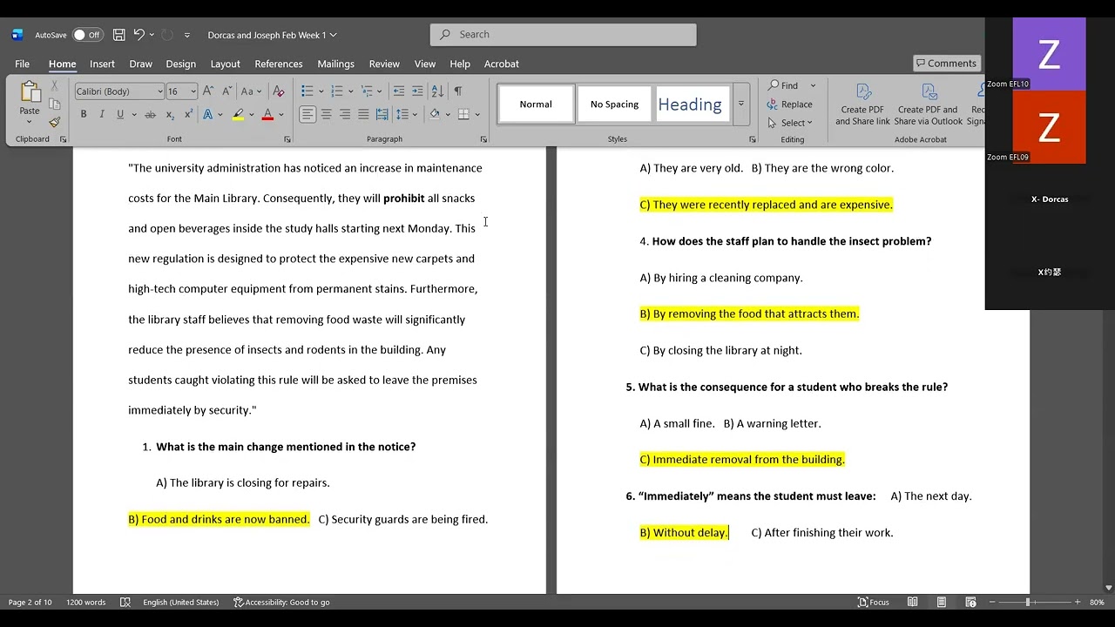Viewport: 1115px width, 627px height.
Task: Apply subscript formatting
Action: point(170,114)
